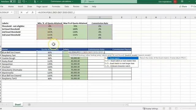Viewport: 196px width, 110px height.
Task: Click the '170%' quota attainment cell
Action: pos(50,64)
